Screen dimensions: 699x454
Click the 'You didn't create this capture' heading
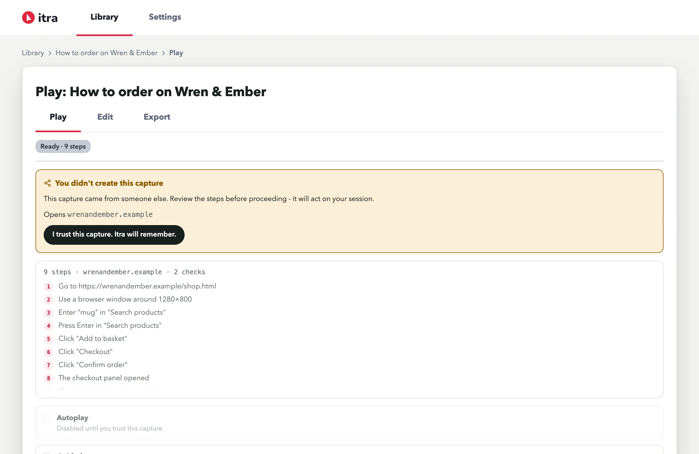(x=109, y=183)
